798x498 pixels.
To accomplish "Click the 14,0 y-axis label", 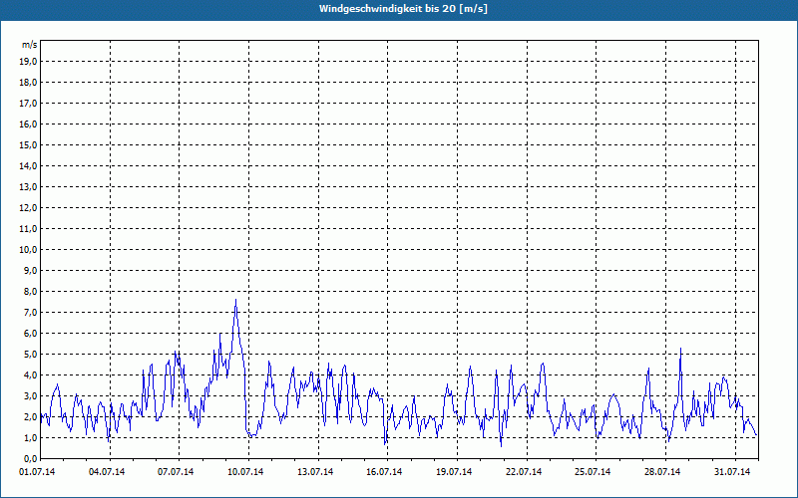I will pos(28,166).
